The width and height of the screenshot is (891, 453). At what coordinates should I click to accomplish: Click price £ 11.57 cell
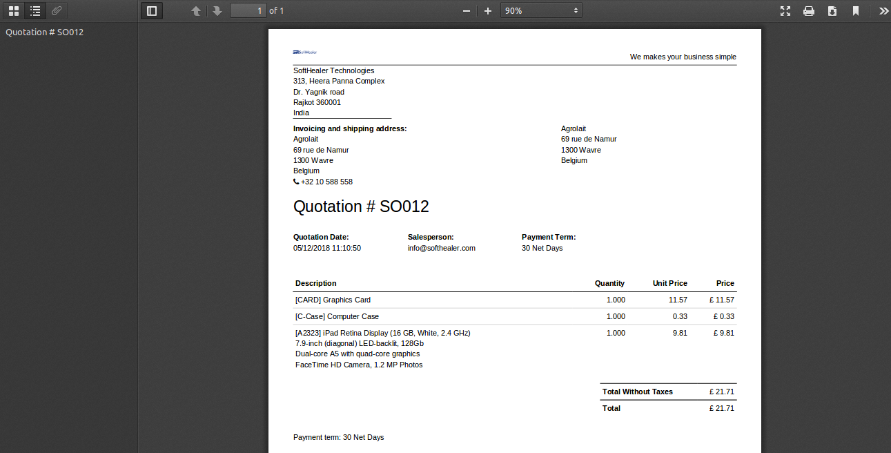[x=721, y=300]
